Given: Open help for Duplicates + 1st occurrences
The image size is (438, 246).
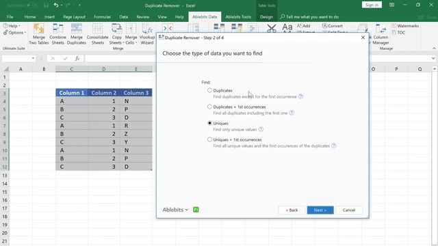Looking at the screenshot, I should 292,113.
